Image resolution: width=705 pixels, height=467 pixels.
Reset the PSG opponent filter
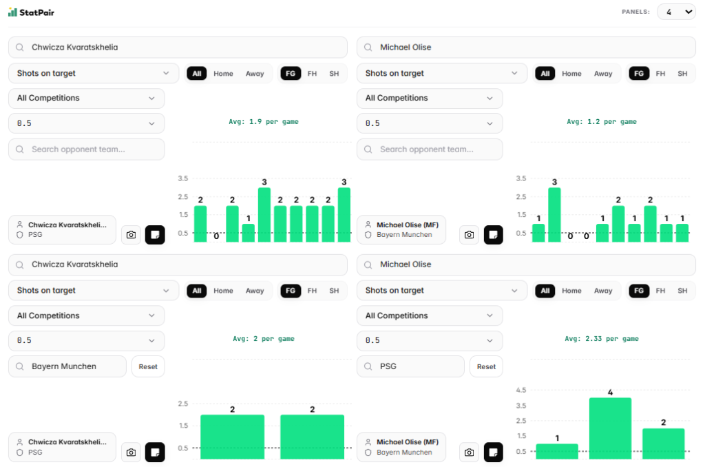tap(486, 366)
